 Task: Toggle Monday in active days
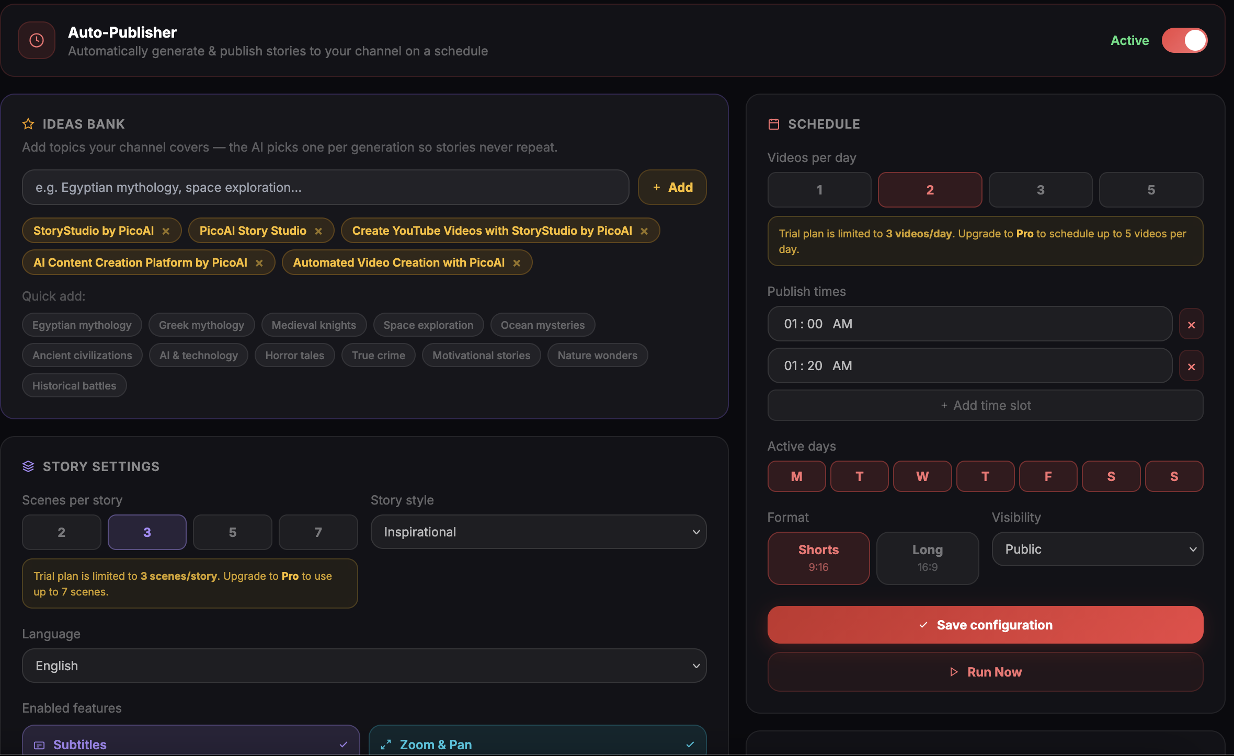pos(796,476)
